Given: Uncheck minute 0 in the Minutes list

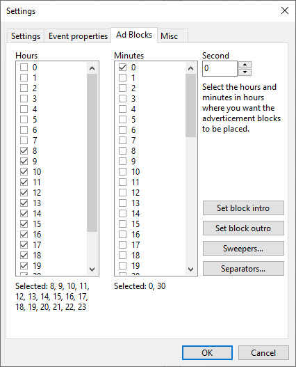Looking at the screenshot, I should click(122, 68).
